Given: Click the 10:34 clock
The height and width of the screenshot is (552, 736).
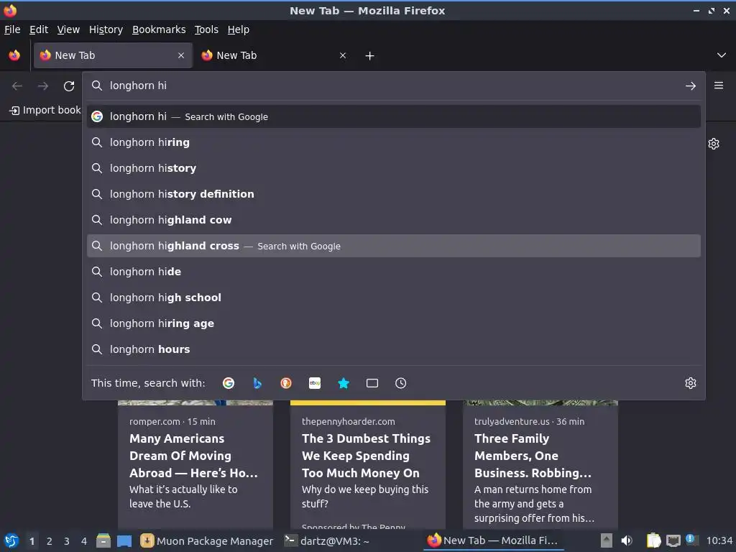Looking at the screenshot, I should (719, 540).
